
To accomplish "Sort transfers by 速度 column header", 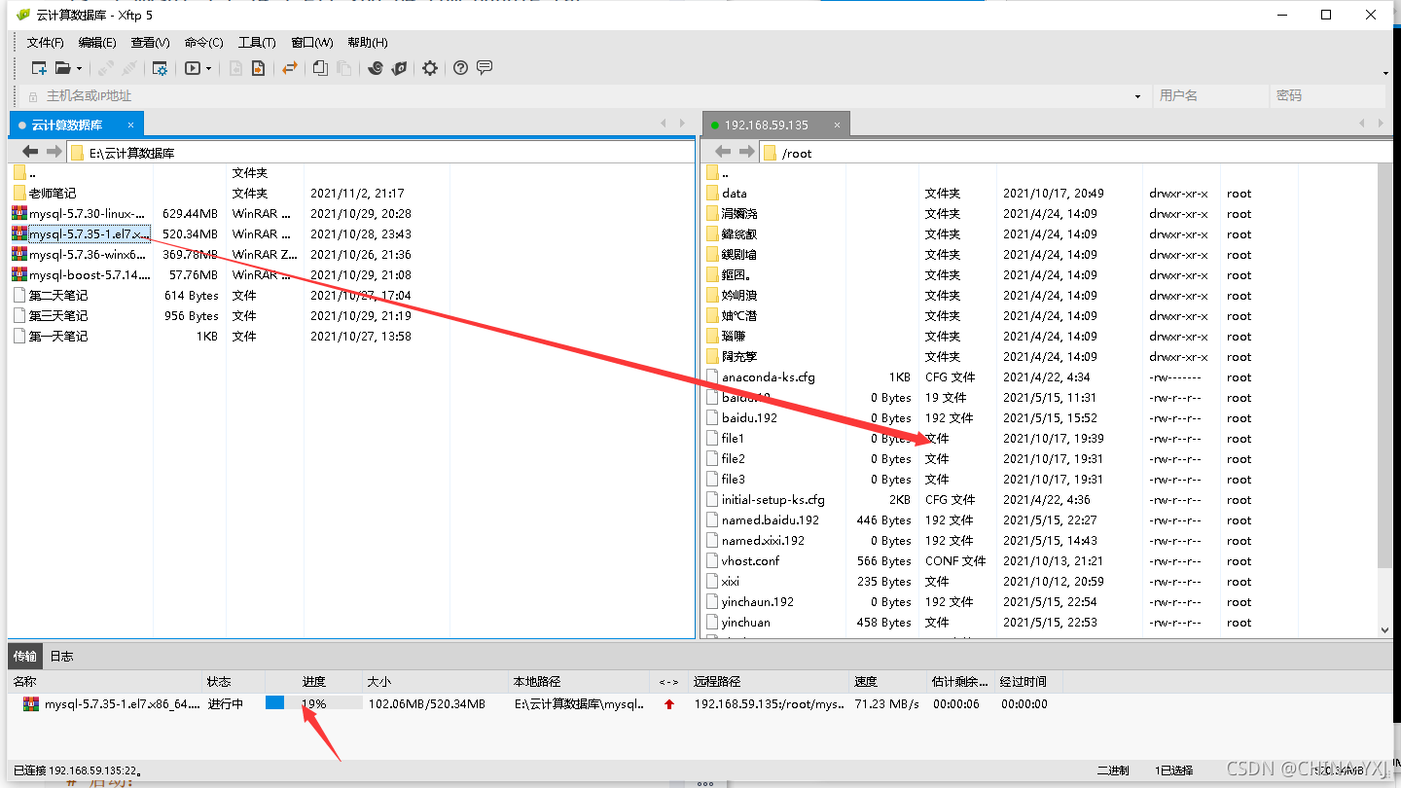I will pyautogui.click(x=887, y=681).
